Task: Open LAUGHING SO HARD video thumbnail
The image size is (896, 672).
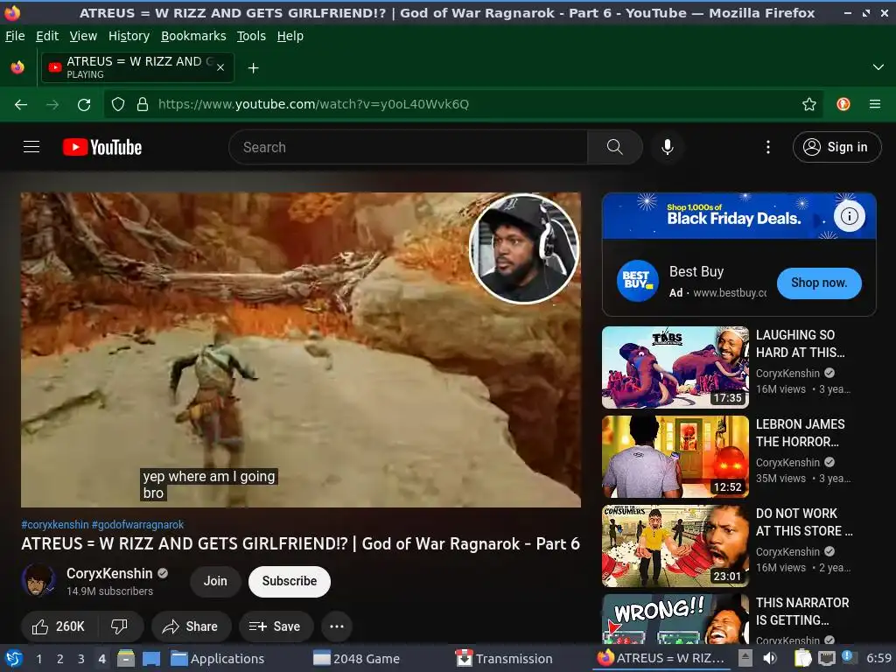Action: pos(675,367)
